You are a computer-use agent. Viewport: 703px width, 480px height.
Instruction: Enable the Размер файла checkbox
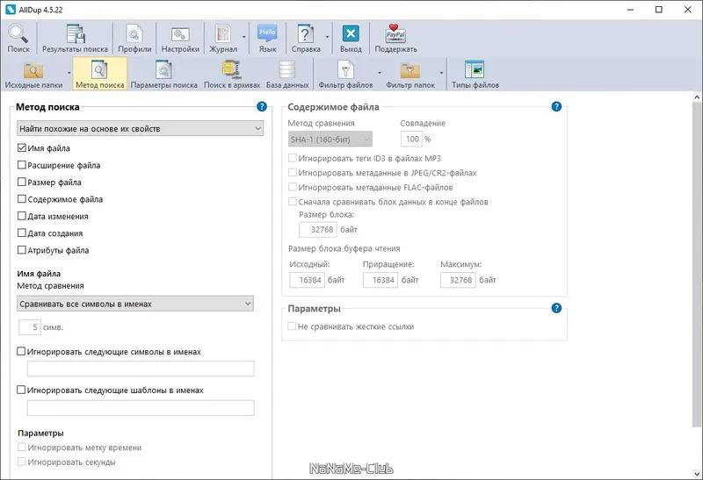[x=21, y=182]
